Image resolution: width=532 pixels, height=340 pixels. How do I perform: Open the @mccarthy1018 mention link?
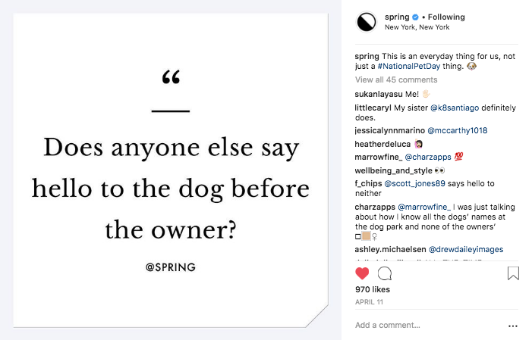[457, 130]
